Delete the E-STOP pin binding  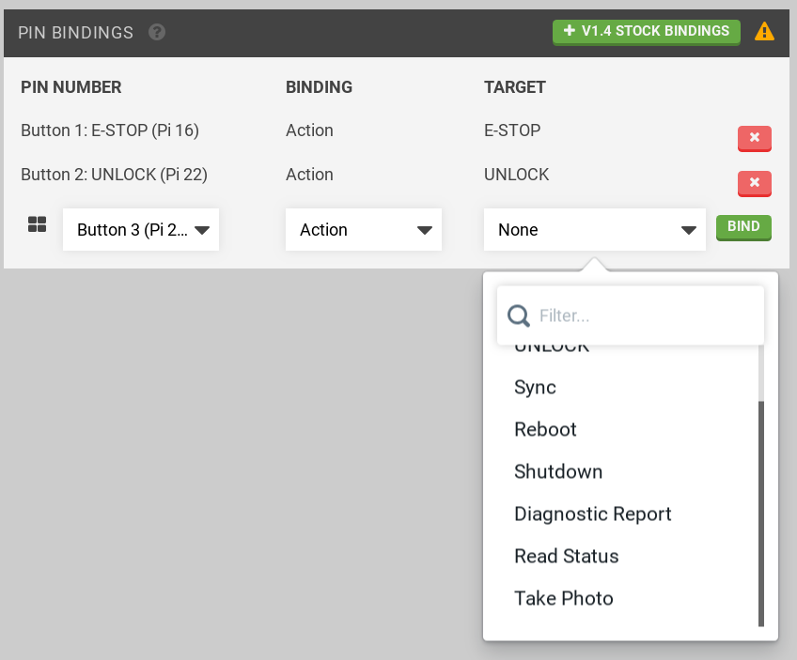click(754, 138)
